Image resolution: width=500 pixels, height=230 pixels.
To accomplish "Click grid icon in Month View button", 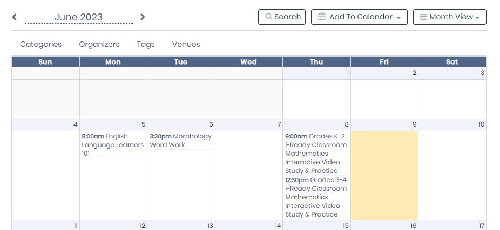I will [423, 17].
